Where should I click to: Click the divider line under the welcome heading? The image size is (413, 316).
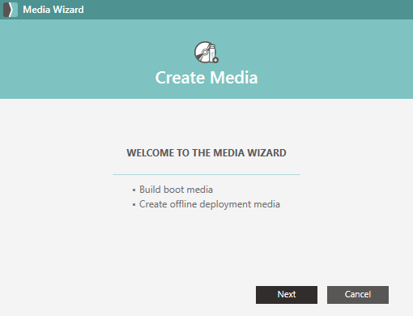(x=206, y=175)
